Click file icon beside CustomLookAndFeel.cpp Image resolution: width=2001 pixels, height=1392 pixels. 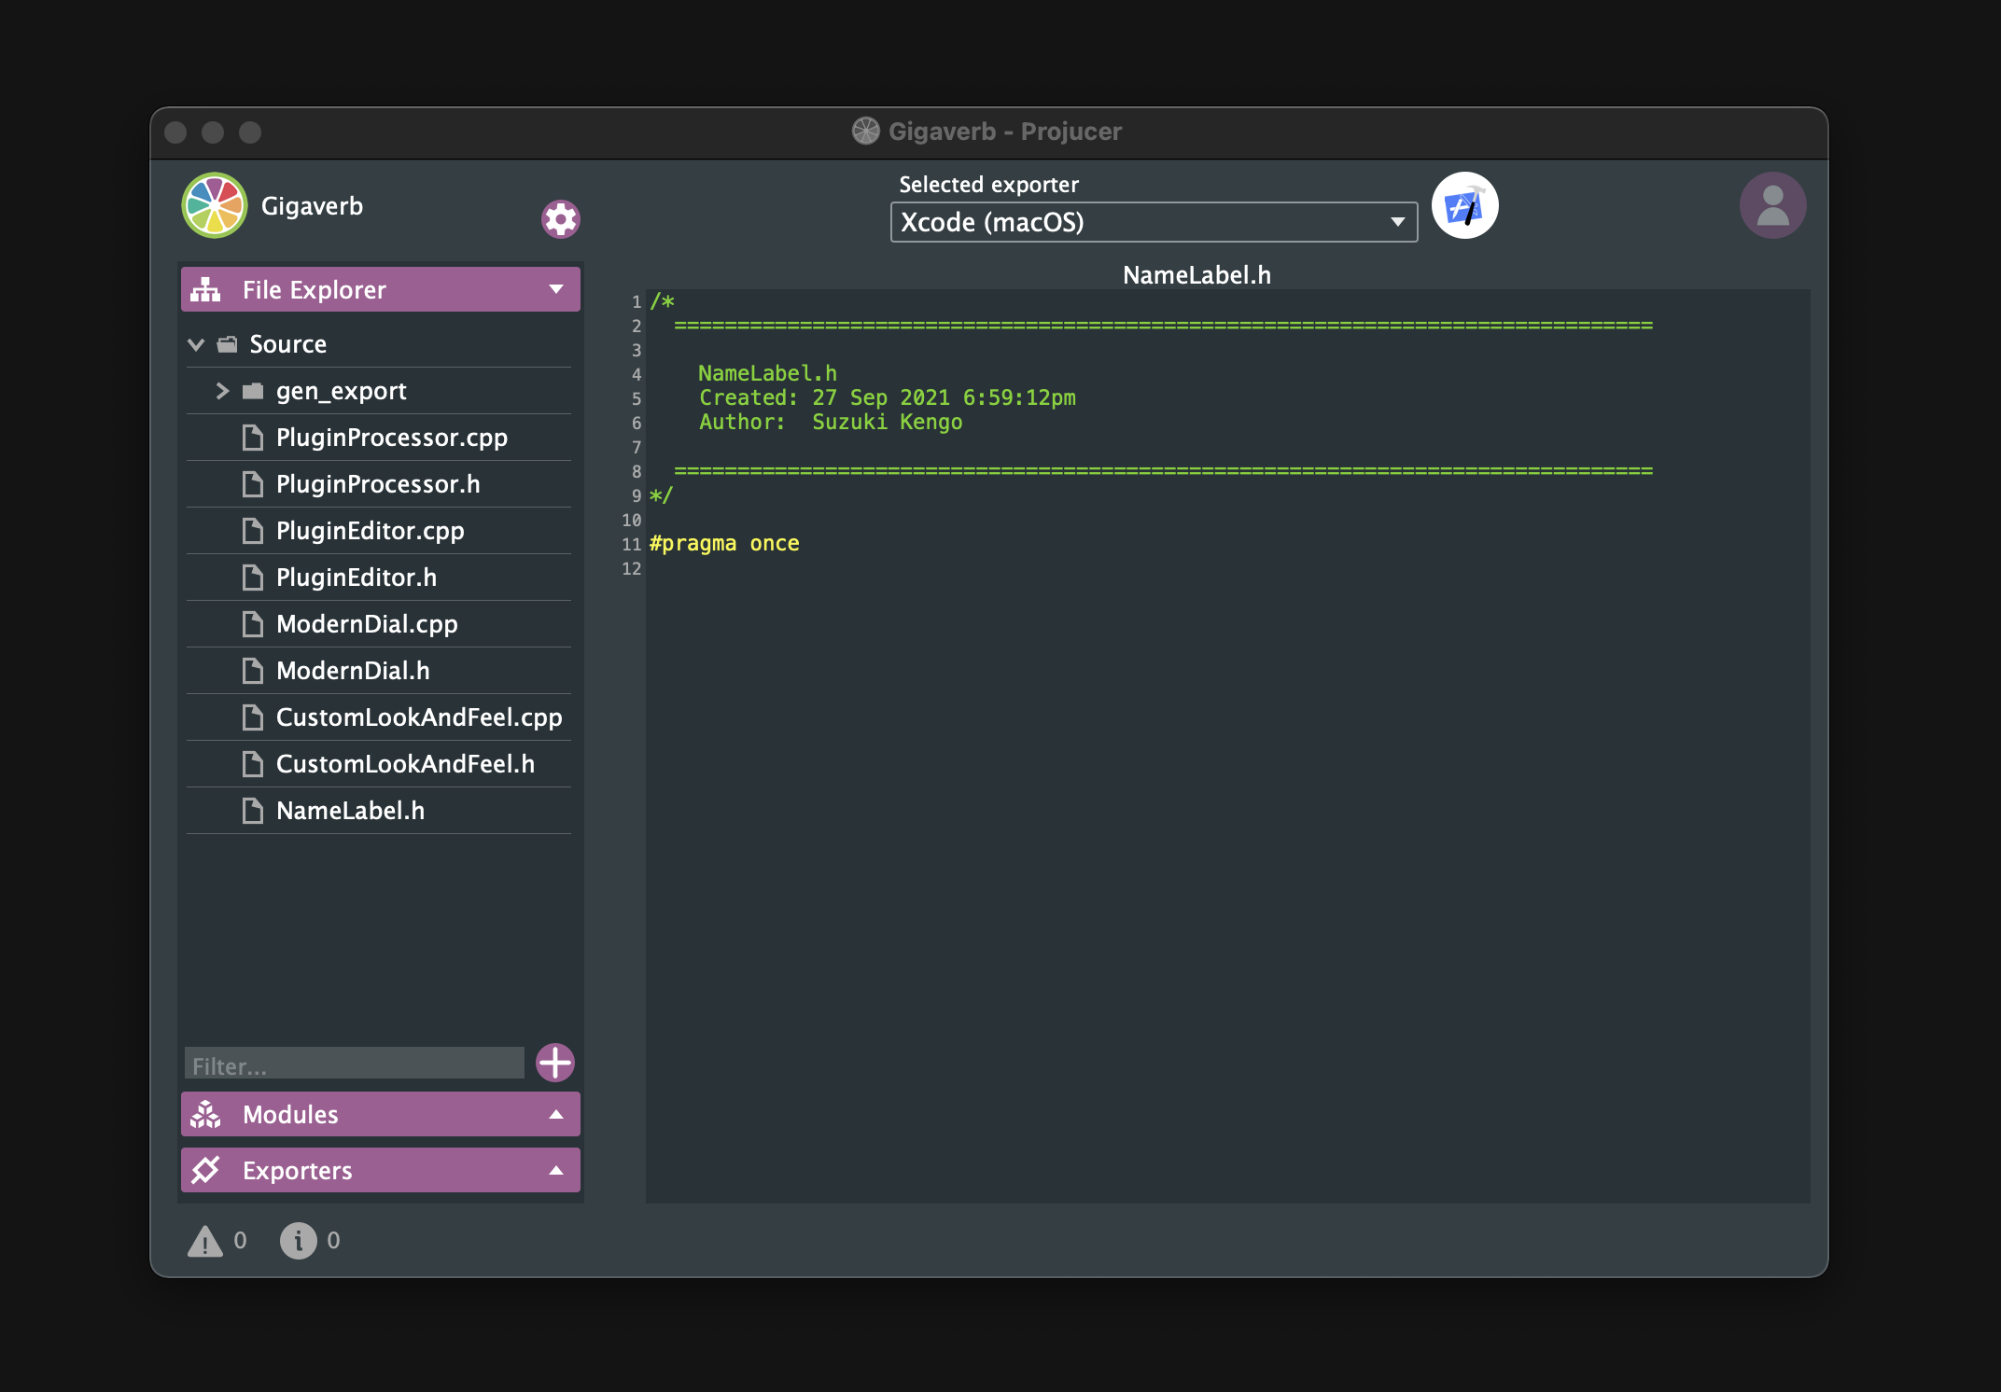click(253, 717)
